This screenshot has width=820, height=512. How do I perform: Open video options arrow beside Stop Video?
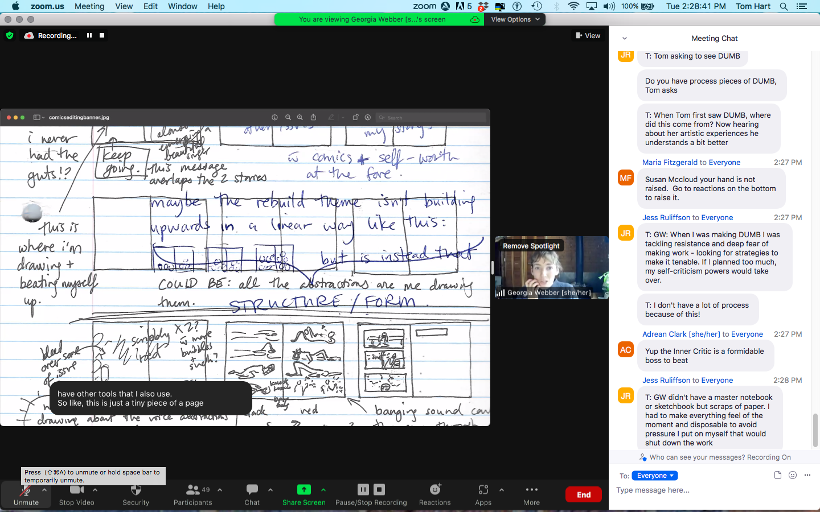coord(95,489)
